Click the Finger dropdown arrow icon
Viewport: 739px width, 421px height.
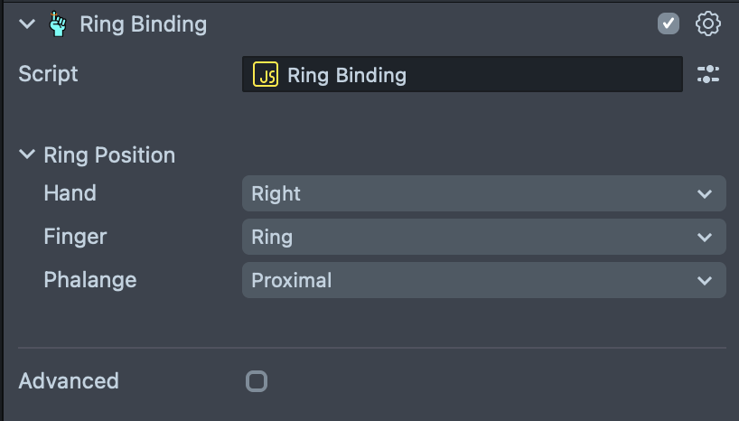(x=705, y=238)
